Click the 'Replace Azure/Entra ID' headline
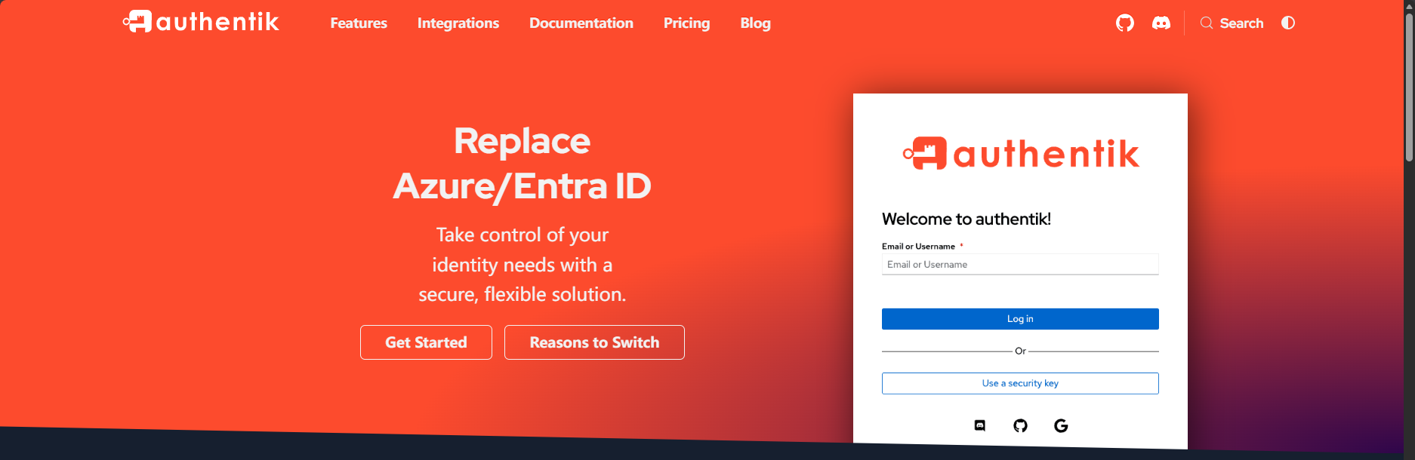The width and height of the screenshot is (1415, 460). pos(522,164)
